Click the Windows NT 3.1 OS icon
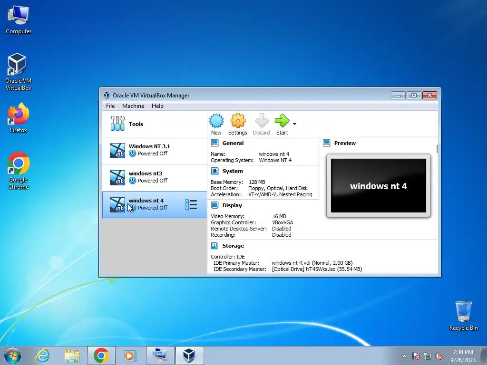487x365 pixels. (x=117, y=151)
